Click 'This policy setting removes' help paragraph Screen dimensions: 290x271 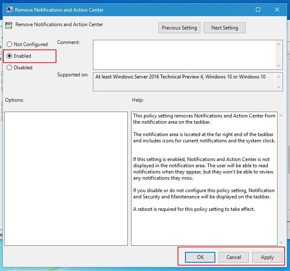pos(204,119)
